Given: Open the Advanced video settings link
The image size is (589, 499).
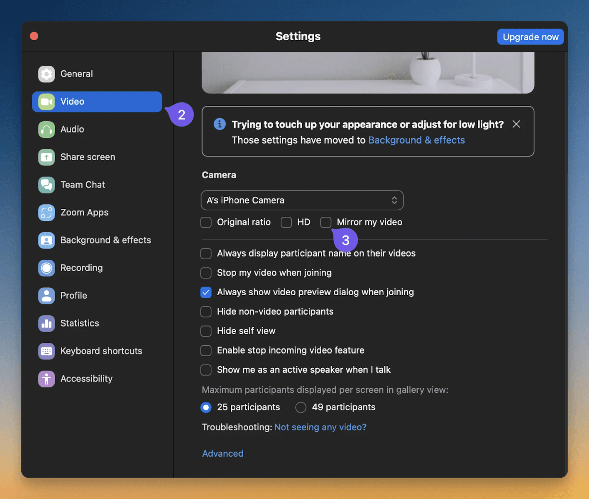Looking at the screenshot, I should [223, 453].
